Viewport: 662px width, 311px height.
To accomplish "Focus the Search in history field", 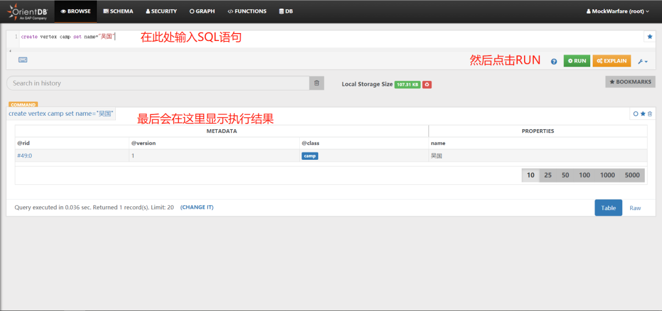I will pos(158,83).
